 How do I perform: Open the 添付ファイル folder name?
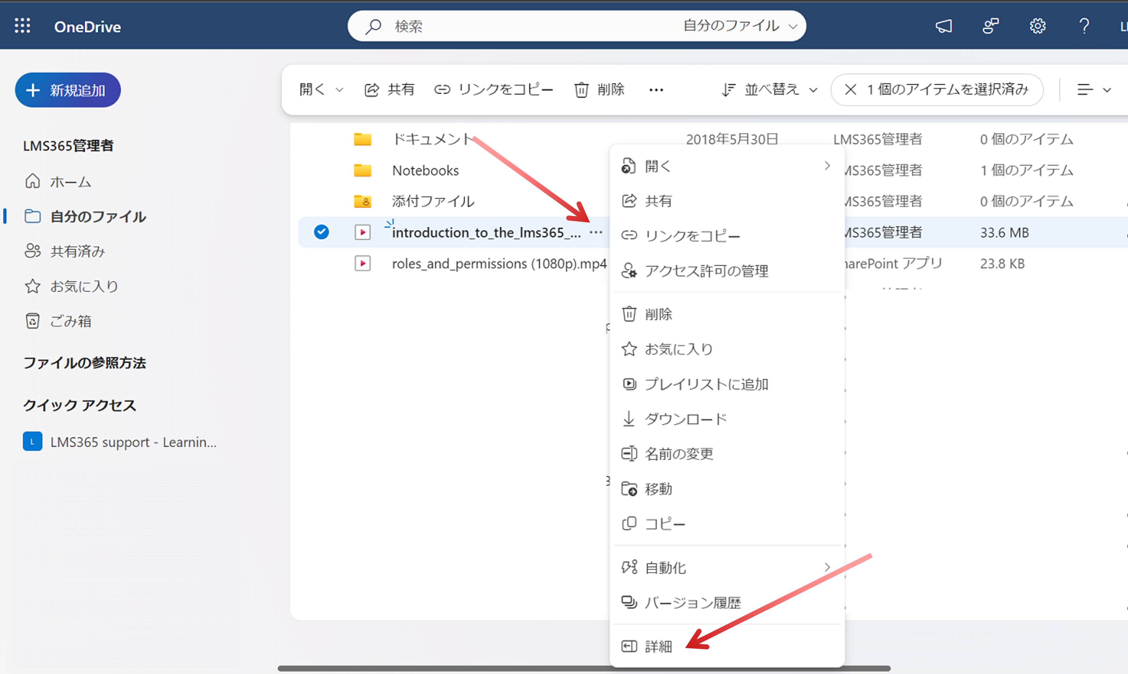433,201
